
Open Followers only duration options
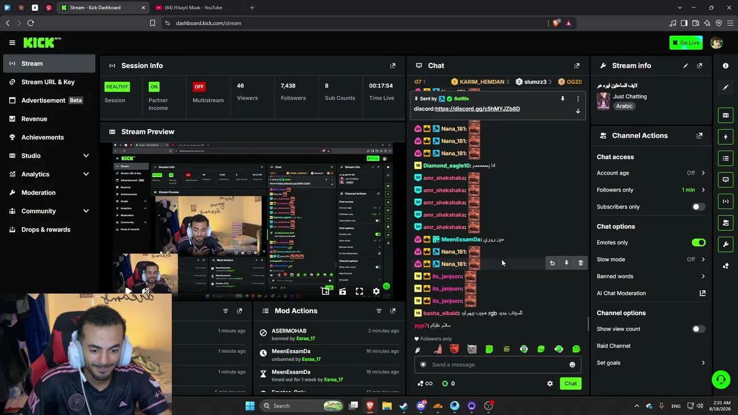(x=651, y=190)
